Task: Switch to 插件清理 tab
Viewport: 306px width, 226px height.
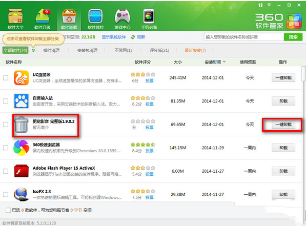Action: pos(51,50)
